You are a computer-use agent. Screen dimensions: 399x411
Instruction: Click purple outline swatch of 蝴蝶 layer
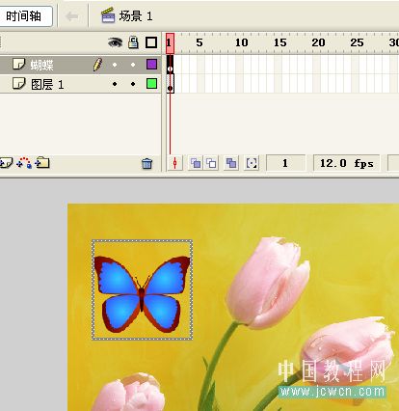151,65
